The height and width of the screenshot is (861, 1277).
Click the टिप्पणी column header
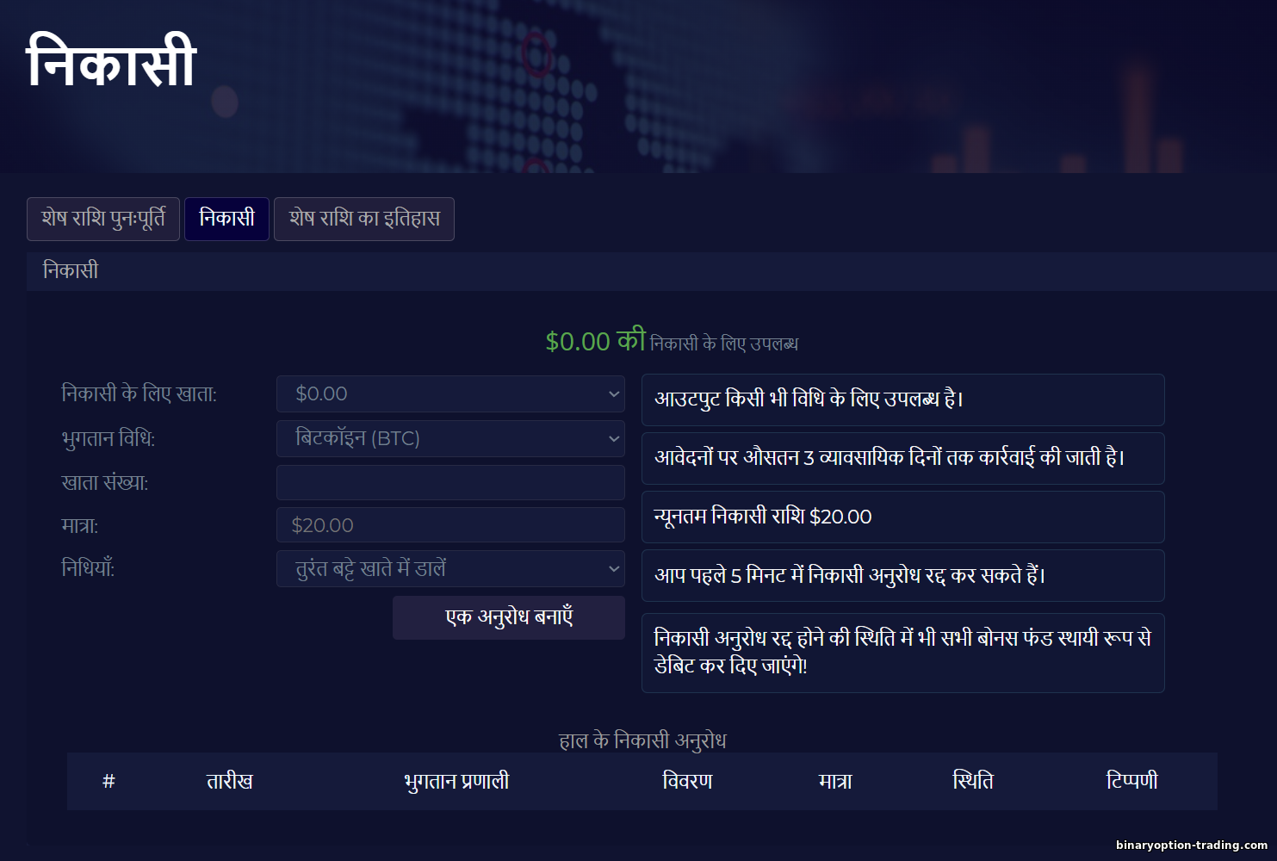1131,782
